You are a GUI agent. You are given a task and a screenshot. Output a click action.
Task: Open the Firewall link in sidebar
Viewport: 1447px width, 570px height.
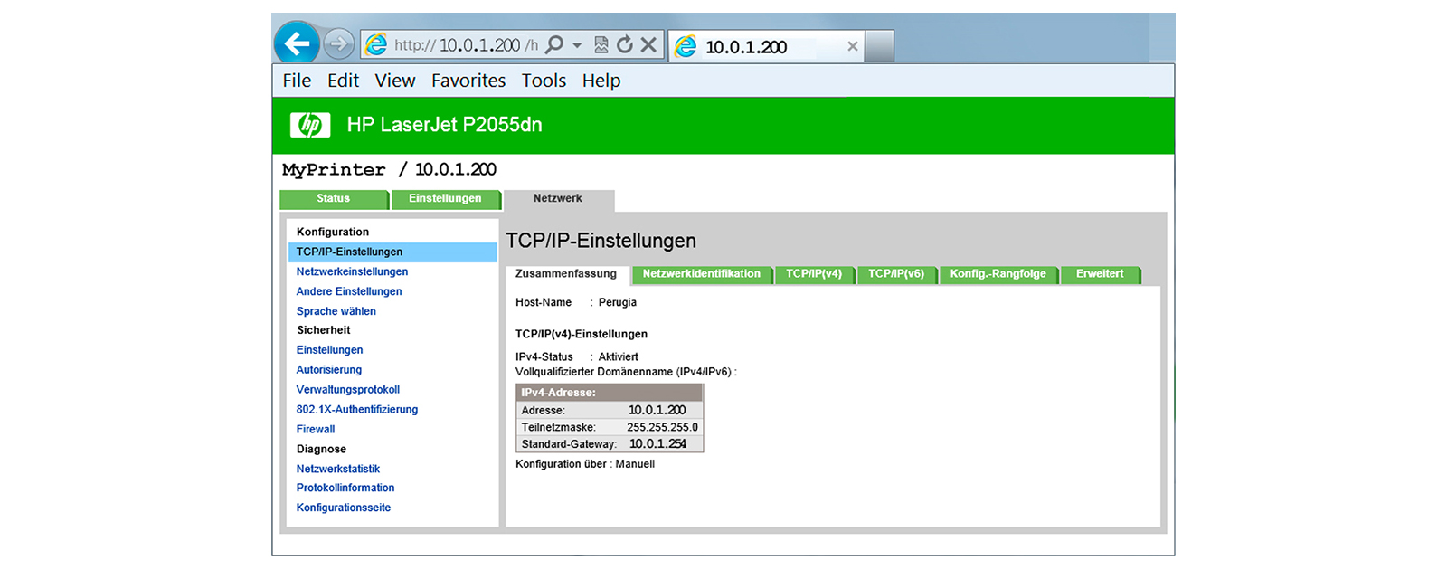pos(316,430)
